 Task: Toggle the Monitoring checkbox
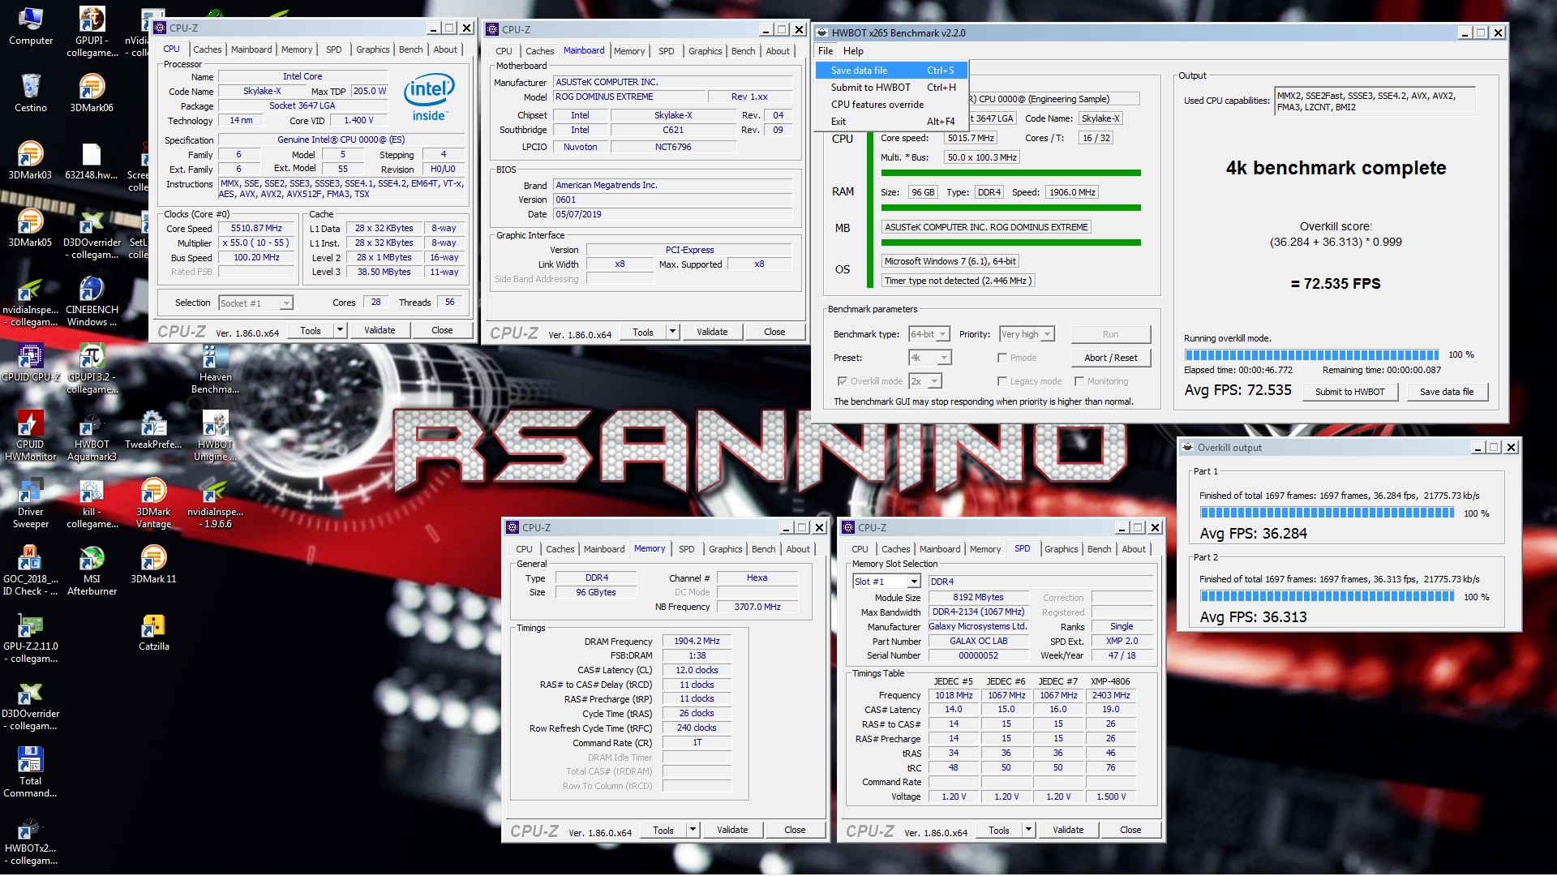coord(1079,381)
